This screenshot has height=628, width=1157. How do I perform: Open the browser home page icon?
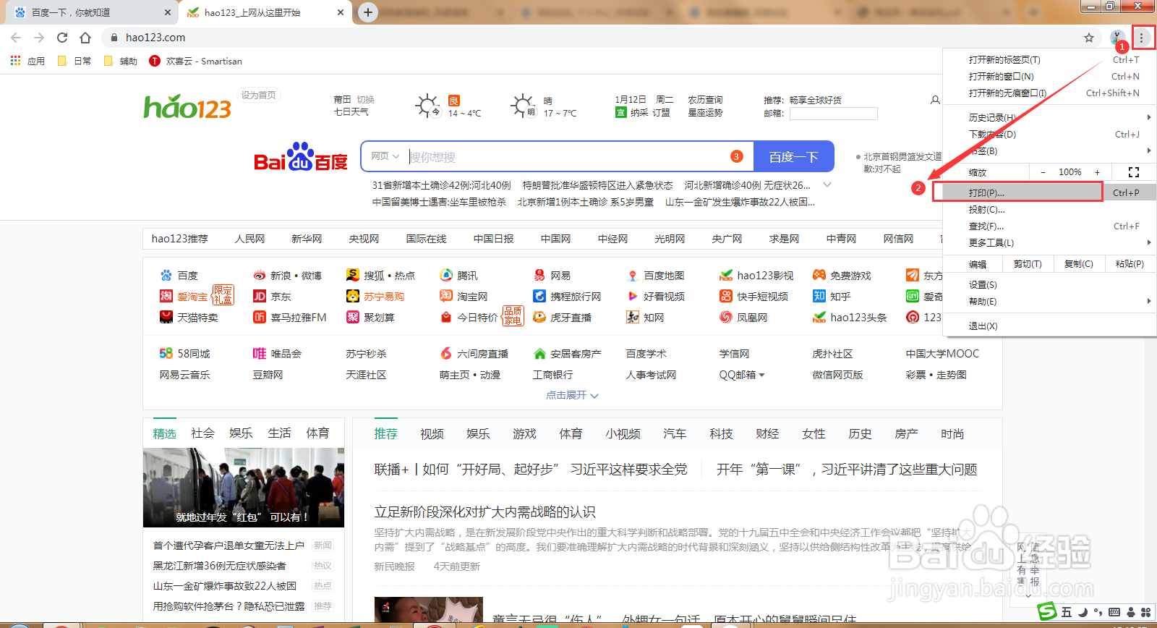click(x=85, y=38)
